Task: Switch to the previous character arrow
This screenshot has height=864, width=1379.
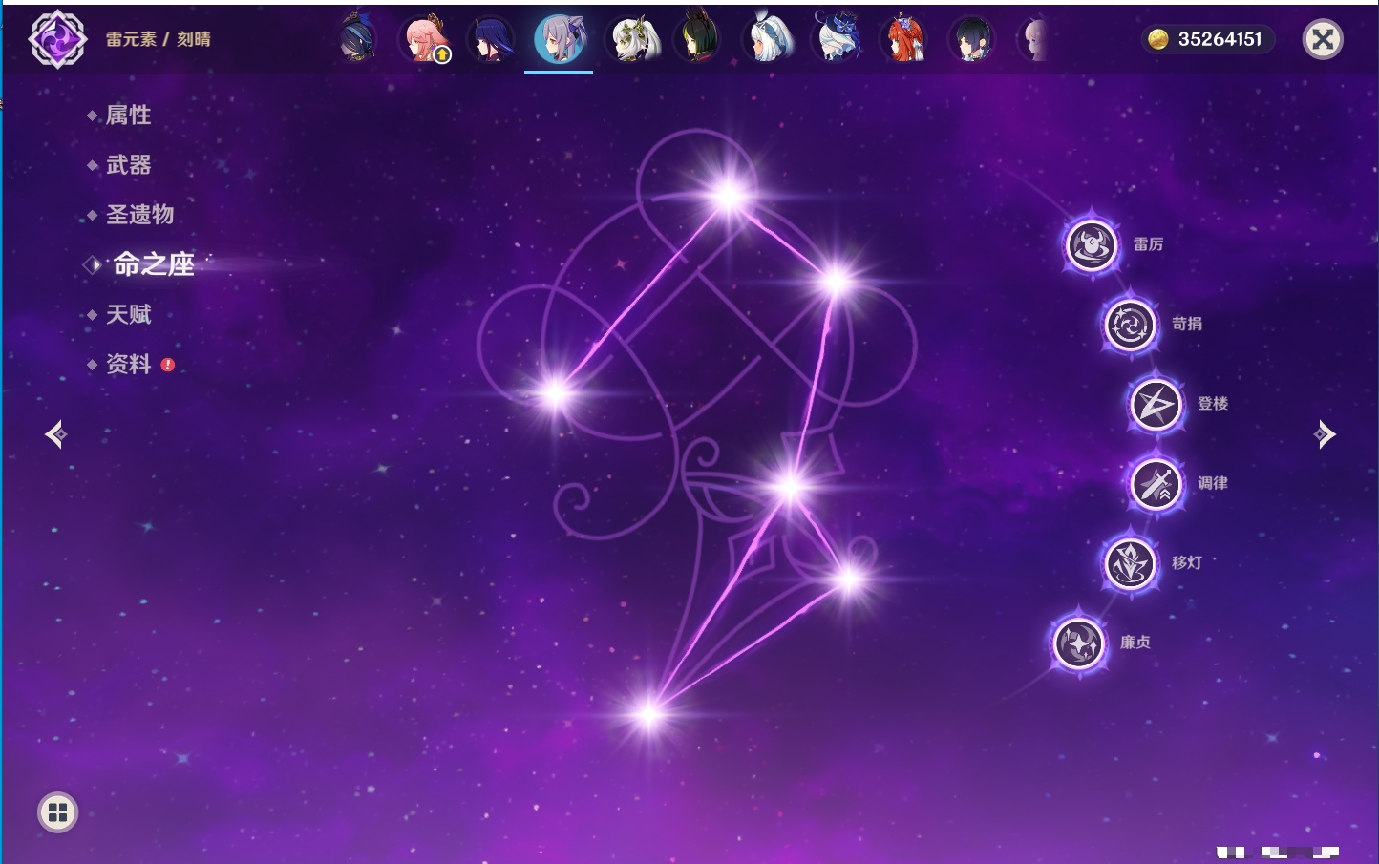Action: click(x=56, y=434)
